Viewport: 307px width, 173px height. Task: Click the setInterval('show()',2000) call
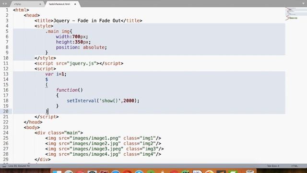point(103,100)
